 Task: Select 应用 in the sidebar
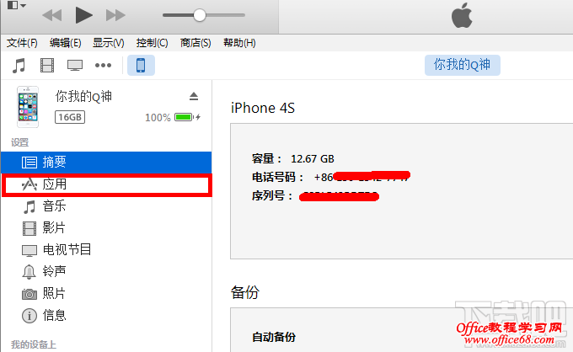tap(107, 184)
